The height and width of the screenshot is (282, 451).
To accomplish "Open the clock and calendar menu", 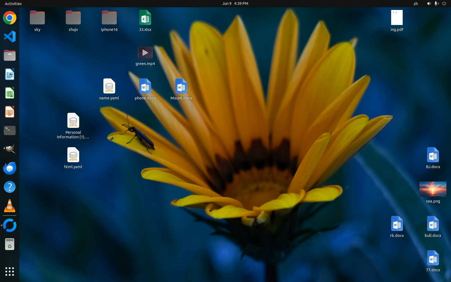I will 235,3.
